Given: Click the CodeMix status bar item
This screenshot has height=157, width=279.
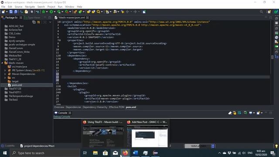Looking at the screenshot, I should 8,146.
